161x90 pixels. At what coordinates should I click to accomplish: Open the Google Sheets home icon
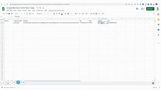click(3, 9)
